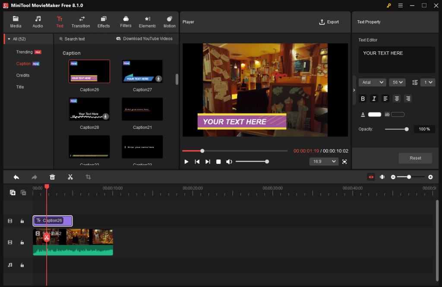
Task: Open the 16:9 aspect ratio dropdown
Action: click(x=324, y=161)
